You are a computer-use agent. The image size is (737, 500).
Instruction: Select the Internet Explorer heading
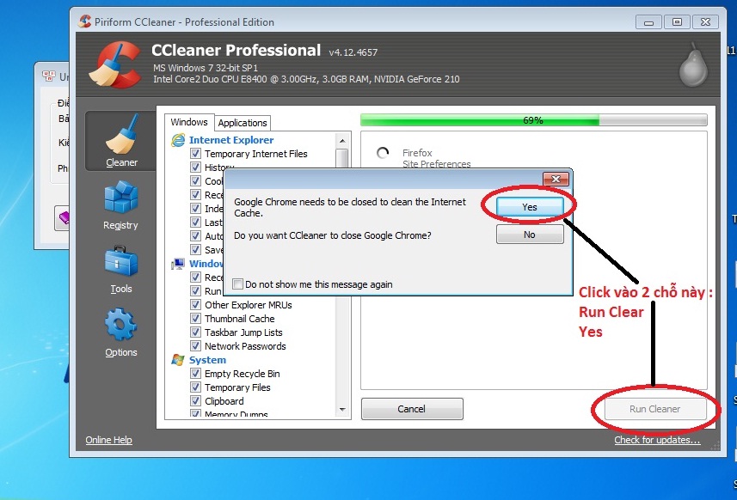click(231, 140)
